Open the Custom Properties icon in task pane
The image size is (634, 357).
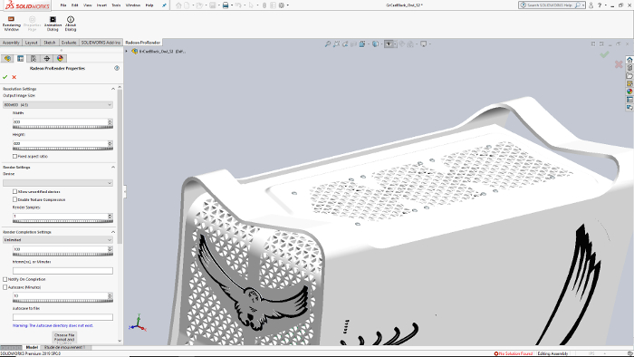[629, 100]
